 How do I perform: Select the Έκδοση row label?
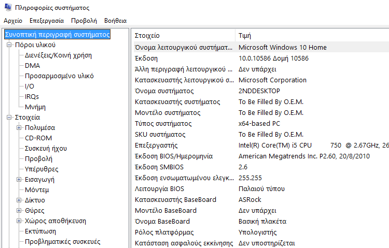[146, 58]
